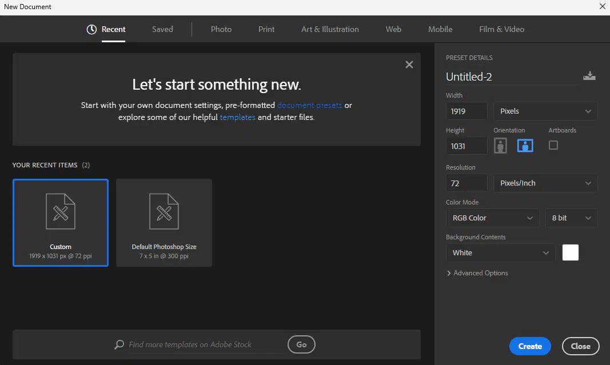Screen dimensions: 610x365
Task: Dismiss the 'Let's start something new' banner
Action: coord(409,65)
